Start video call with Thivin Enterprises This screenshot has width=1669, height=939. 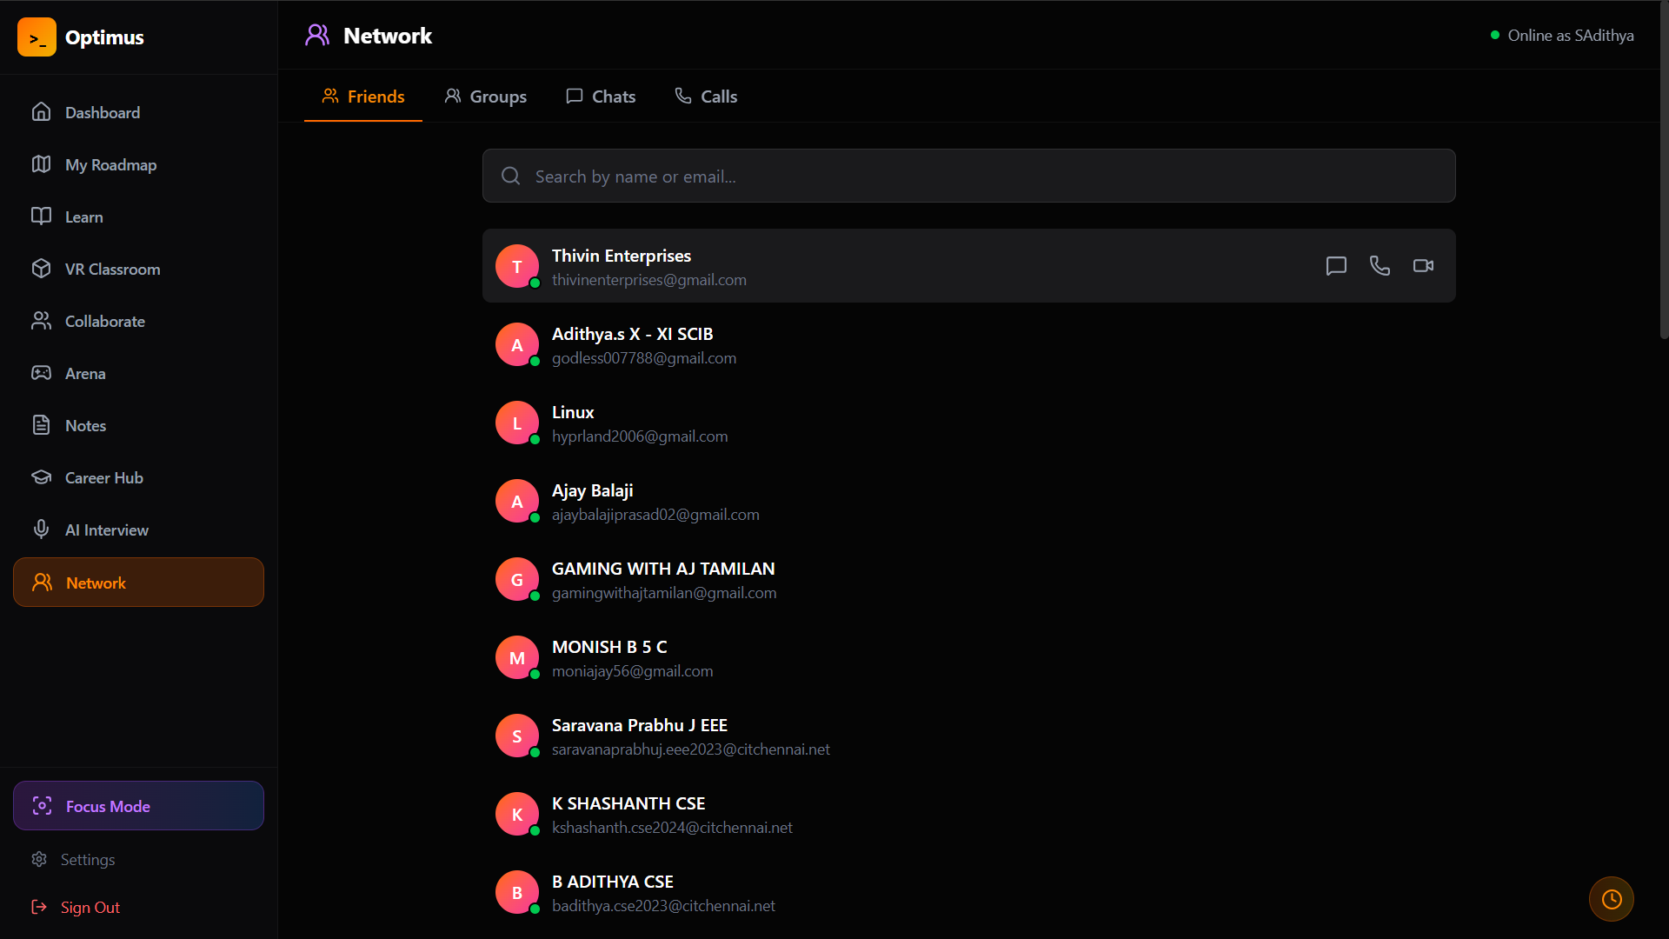[x=1423, y=266]
